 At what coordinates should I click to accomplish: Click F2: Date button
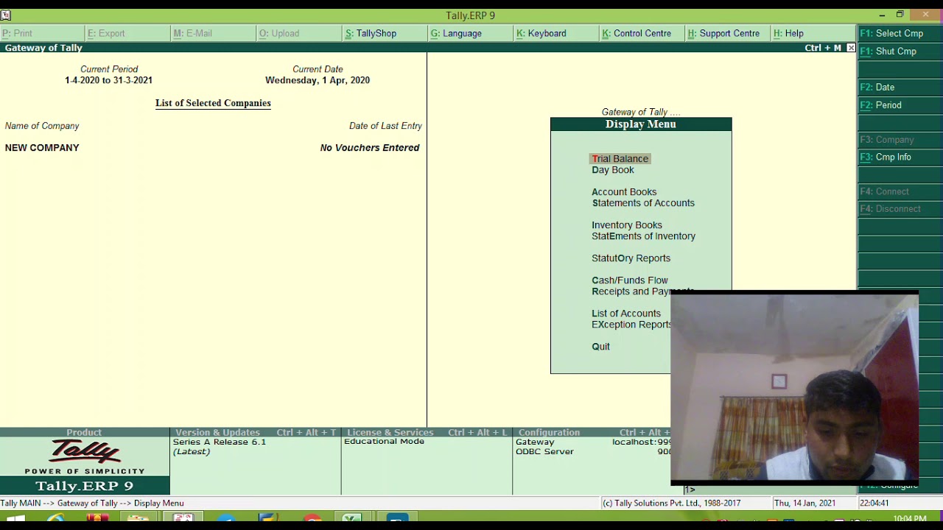900,87
